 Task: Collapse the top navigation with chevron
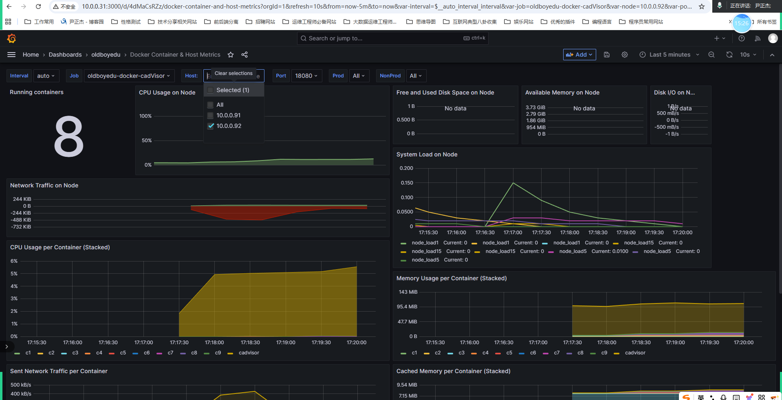coord(772,55)
